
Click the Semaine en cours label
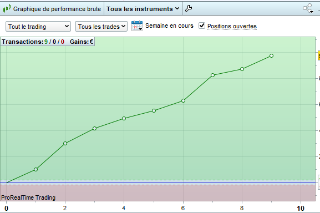click(x=169, y=26)
